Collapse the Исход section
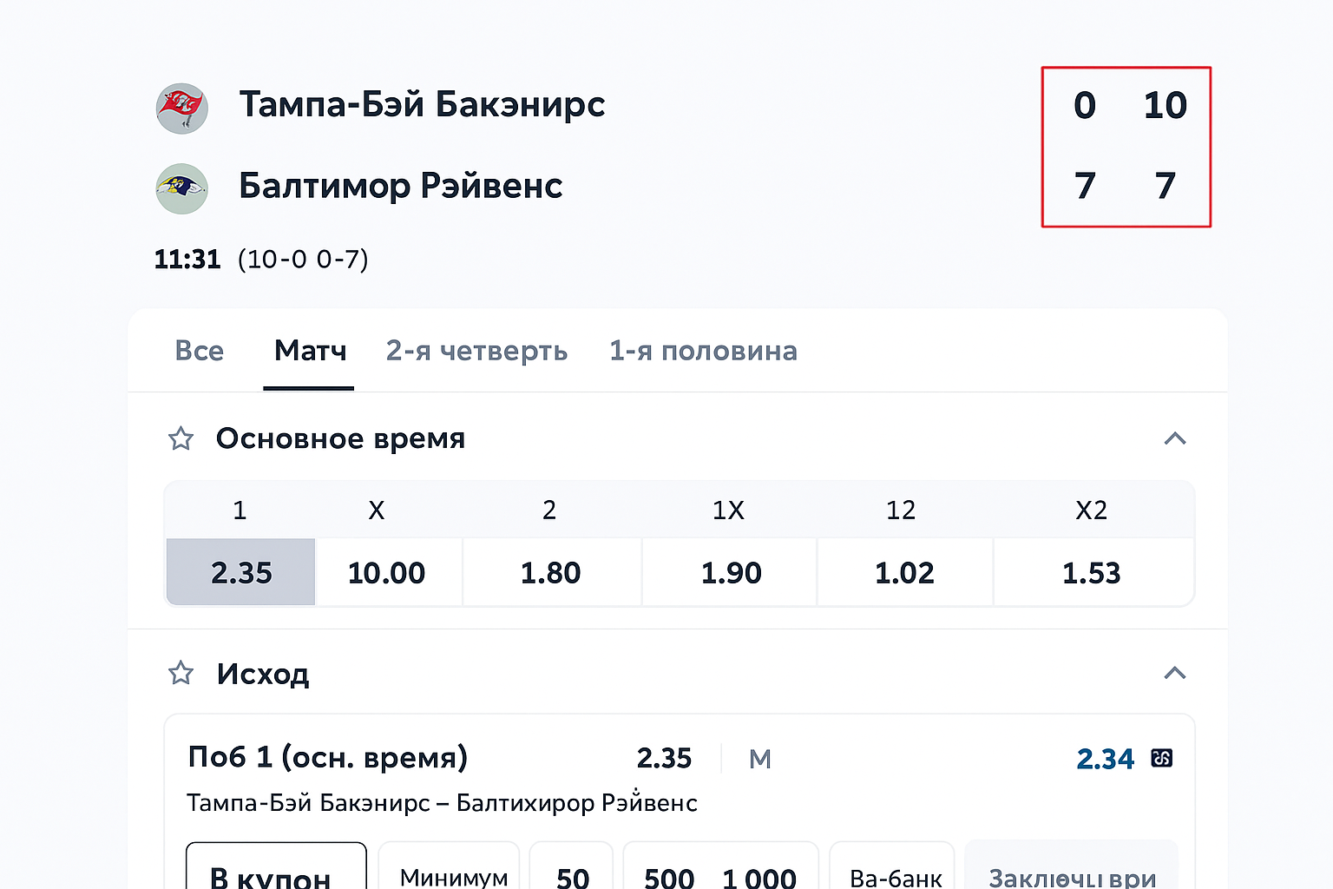The image size is (1333, 889). click(1174, 673)
